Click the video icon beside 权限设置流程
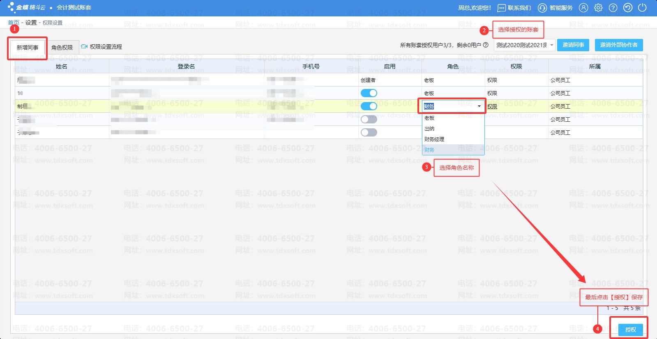 click(84, 46)
